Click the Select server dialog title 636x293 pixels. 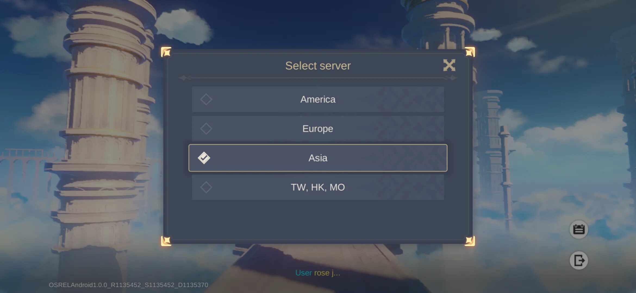[x=318, y=65]
